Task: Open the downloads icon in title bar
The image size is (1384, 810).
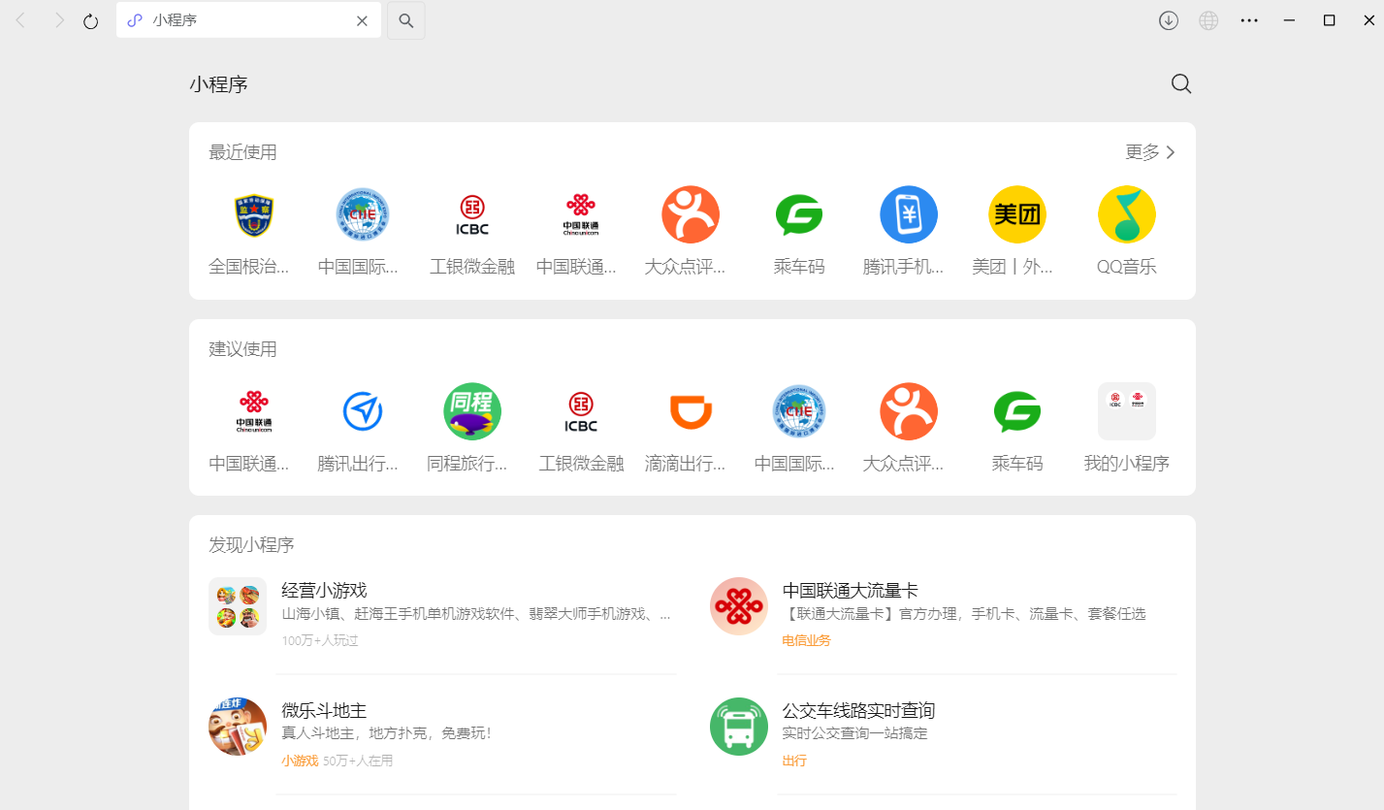Action: pyautogui.click(x=1169, y=20)
